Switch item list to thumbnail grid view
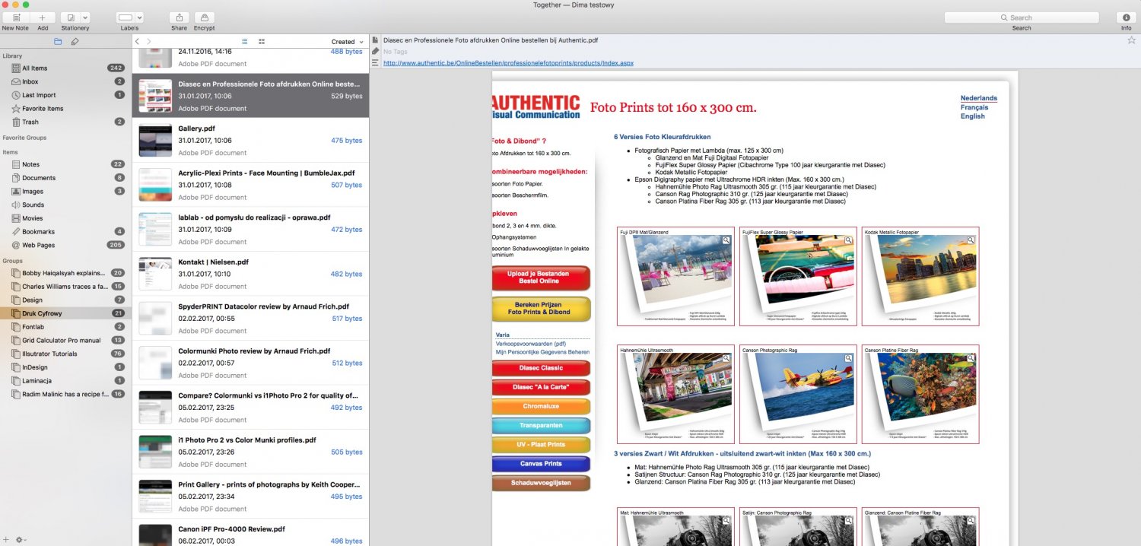The height and width of the screenshot is (546, 1141). 262,41
